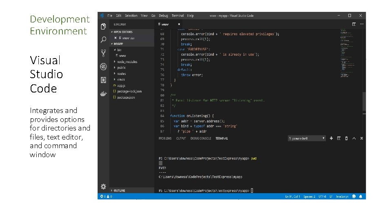Click line 84 function onListening code
This screenshot has width=392, height=221.
pyautogui.click(x=192, y=116)
